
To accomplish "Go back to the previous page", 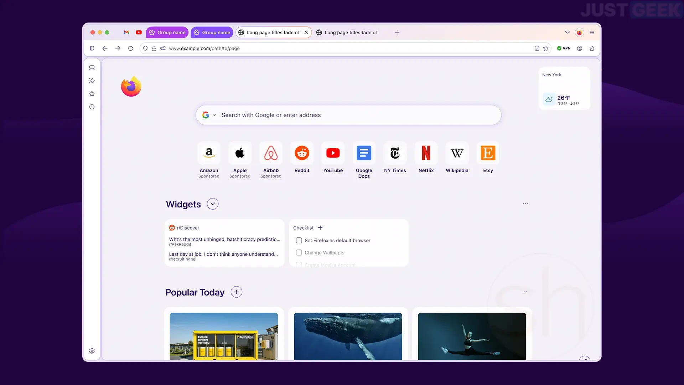I will tap(105, 48).
